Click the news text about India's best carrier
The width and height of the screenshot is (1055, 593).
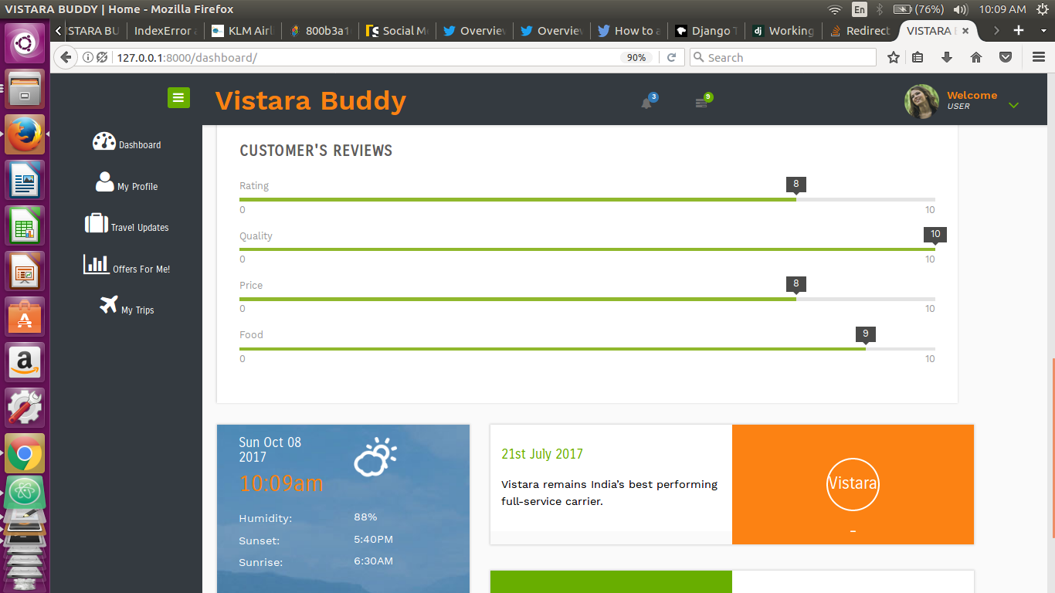(609, 493)
